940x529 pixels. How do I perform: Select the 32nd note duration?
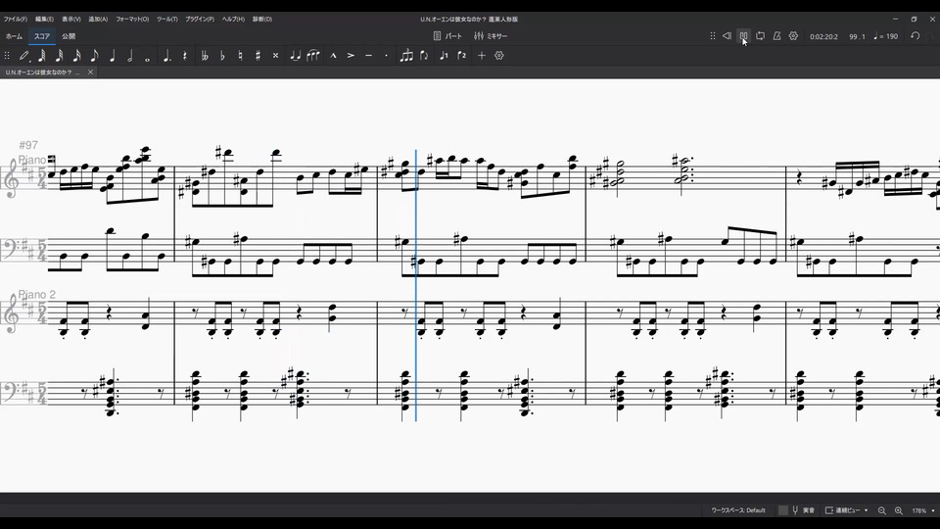click(x=60, y=56)
